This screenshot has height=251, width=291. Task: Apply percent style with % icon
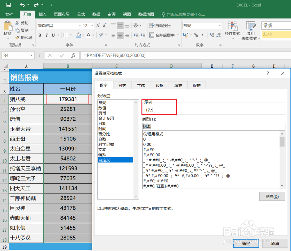(x=196, y=35)
